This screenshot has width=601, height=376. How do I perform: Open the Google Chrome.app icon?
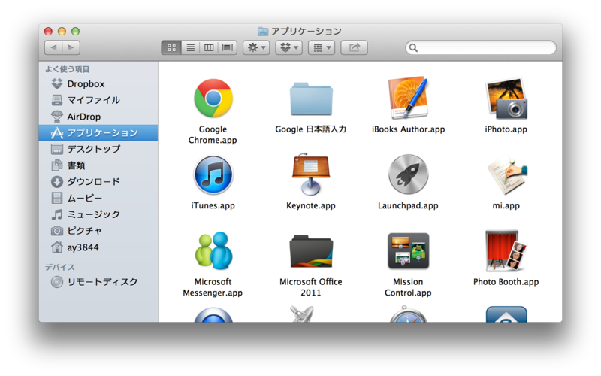pyautogui.click(x=213, y=99)
